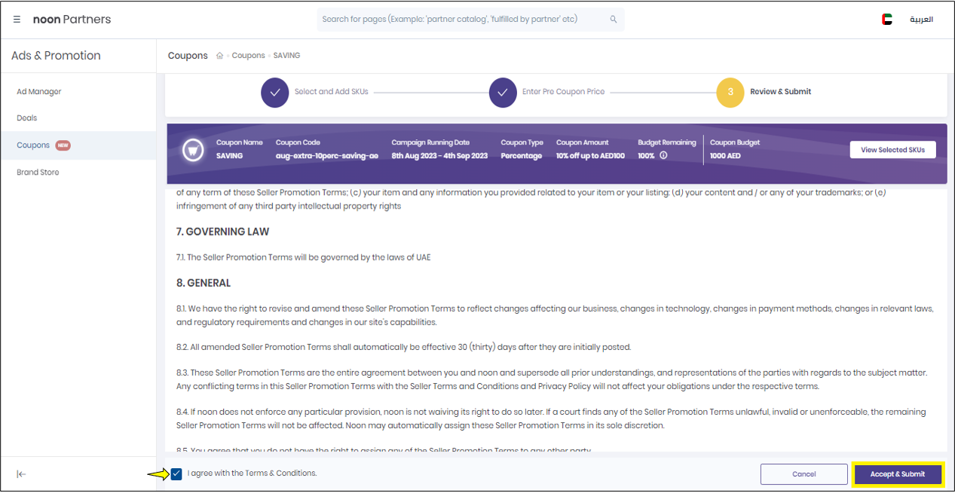This screenshot has width=955, height=493.
Task: Click the 1000 AED coupon budget value
Action: [x=725, y=157]
